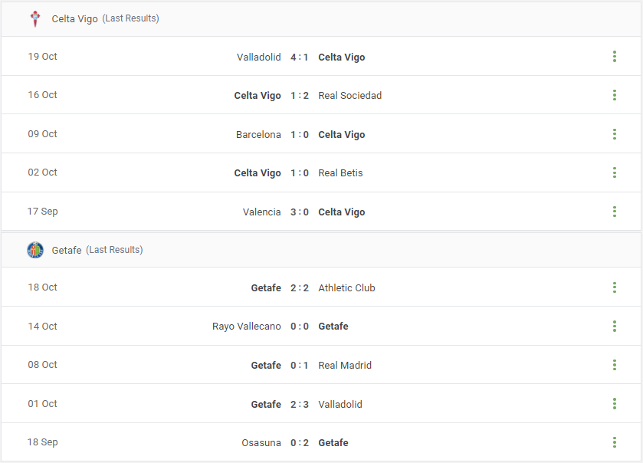Open options menu for Valladolid vs Celta Vigo
This screenshot has width=643, height=463.
(x=615, y=57)
